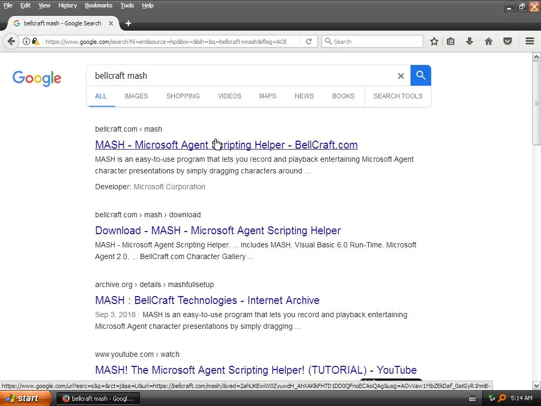Click the orange magnifier tray icon
541x406 pixels.
coord(502,398)
